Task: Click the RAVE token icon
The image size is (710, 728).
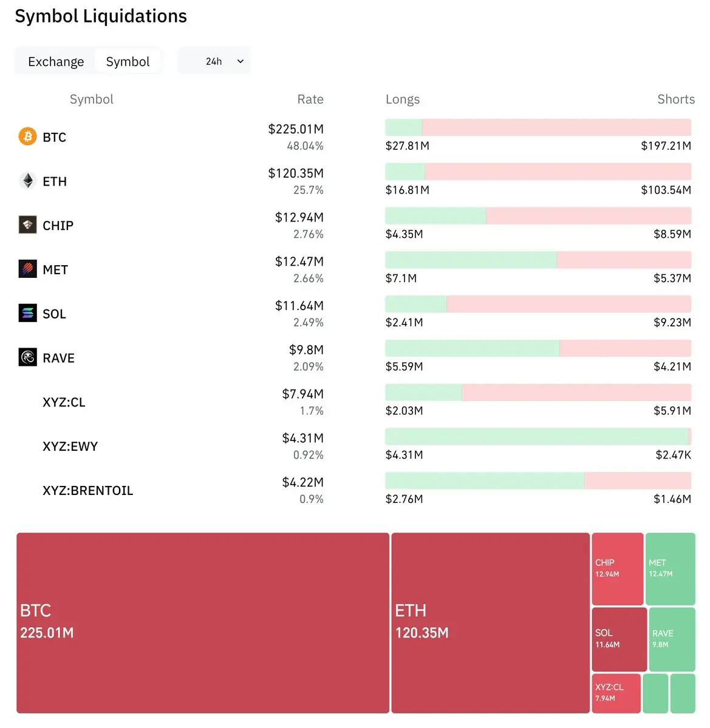Action: (x=27, y=358)
